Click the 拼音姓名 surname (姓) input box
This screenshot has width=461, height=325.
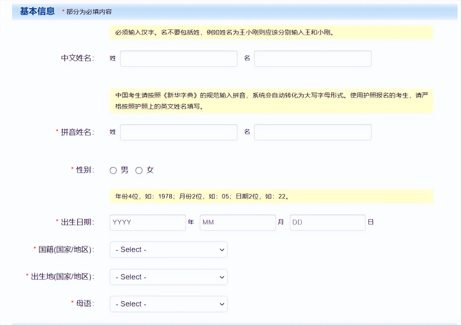[179, 132]
